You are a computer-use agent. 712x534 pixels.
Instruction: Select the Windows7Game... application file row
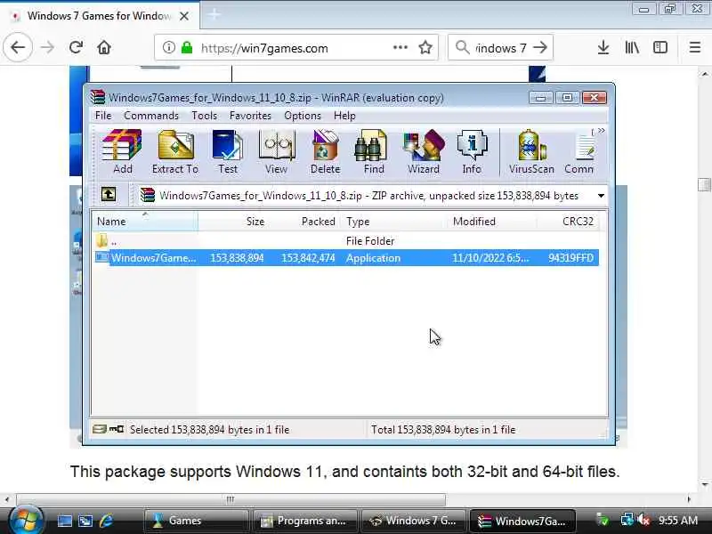coord(346,258)
